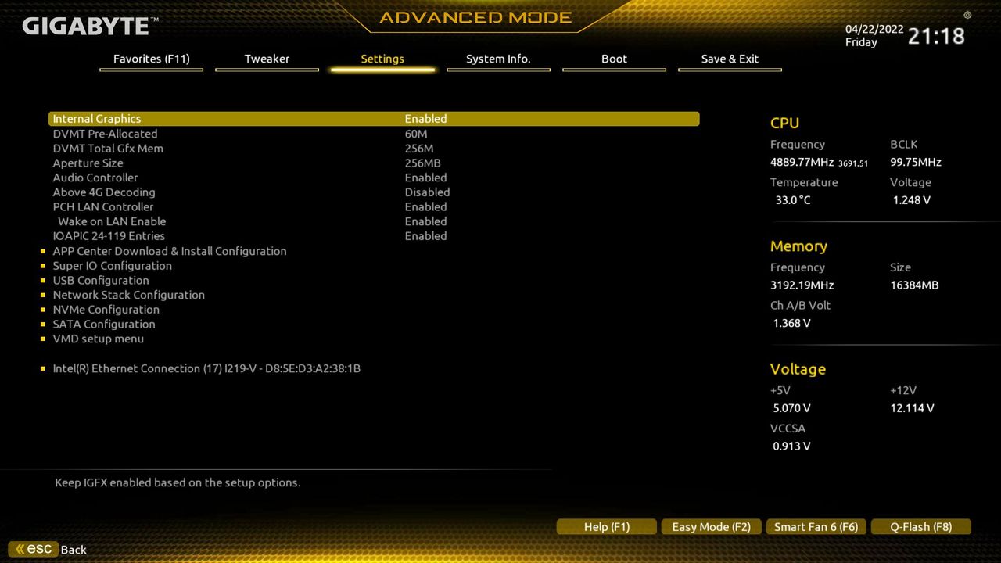Screen dimensions: 1001x563
Task: Click Ch A/B Volt 1.368 V value
Action: (792, 323)
